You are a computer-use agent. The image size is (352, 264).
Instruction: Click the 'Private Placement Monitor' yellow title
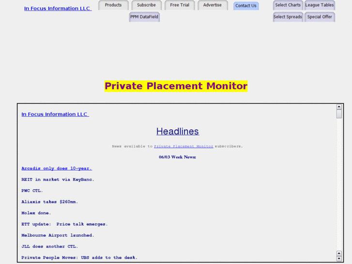(176, 86)
